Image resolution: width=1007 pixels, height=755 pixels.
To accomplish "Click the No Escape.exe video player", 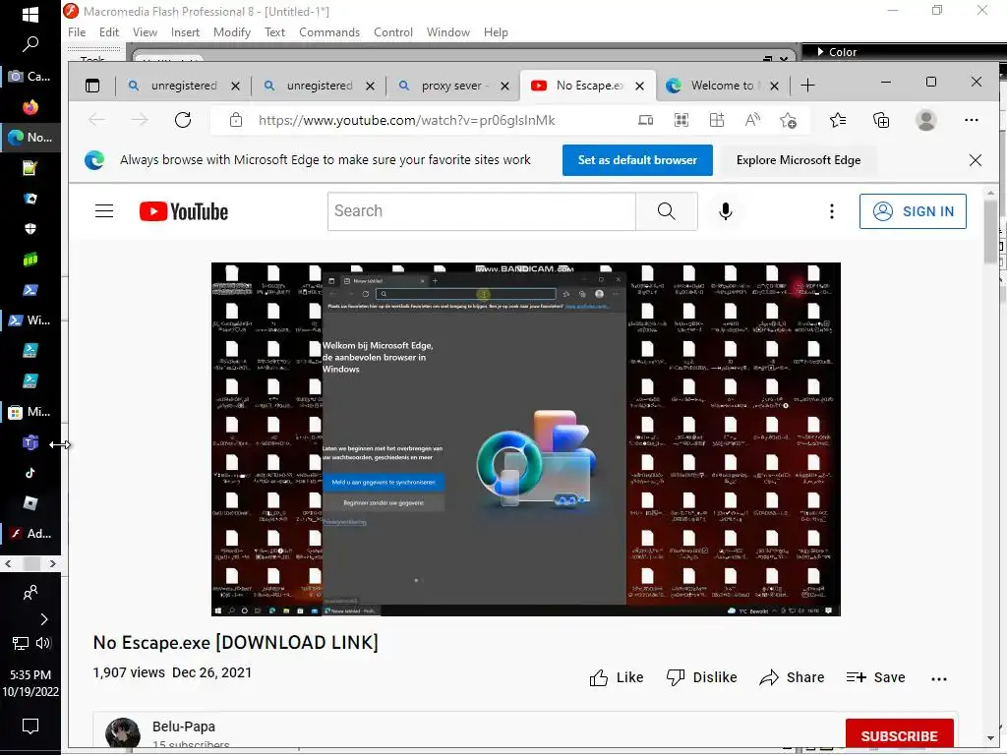I will [525, 439].
